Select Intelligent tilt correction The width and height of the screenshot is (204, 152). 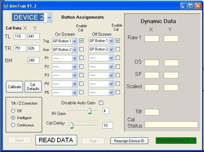13,118
